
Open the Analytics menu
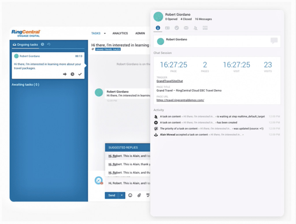(x=120, y=33)
